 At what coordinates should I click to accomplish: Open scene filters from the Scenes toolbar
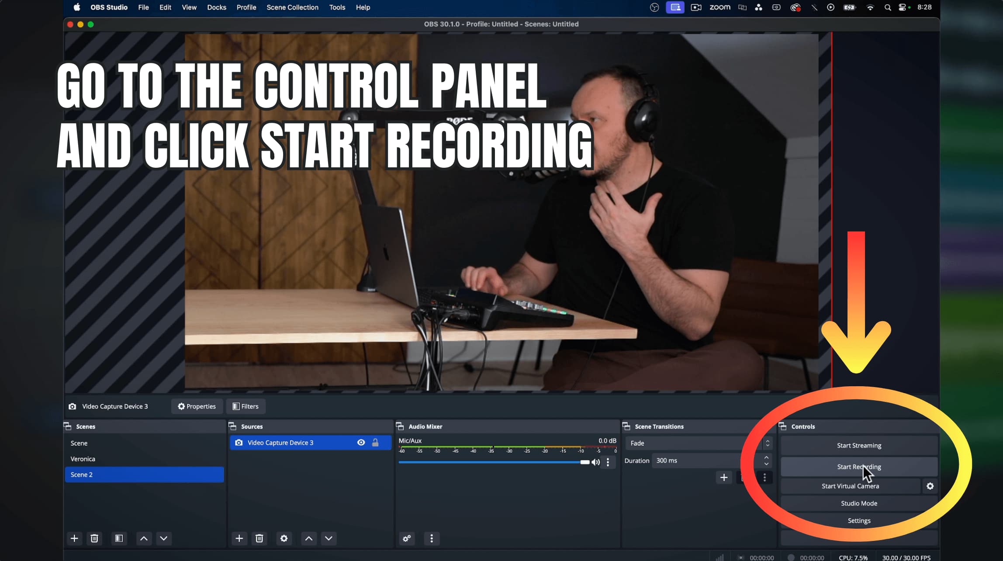tap(119, 538)
